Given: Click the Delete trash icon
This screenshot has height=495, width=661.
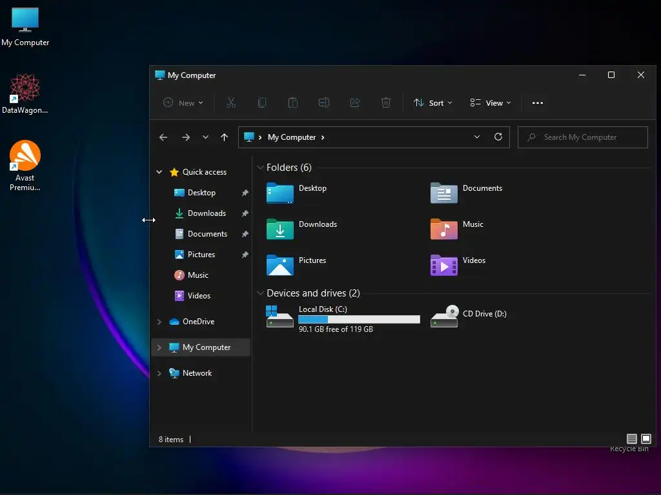Looking at the screenshot, I should pos(386,102).
